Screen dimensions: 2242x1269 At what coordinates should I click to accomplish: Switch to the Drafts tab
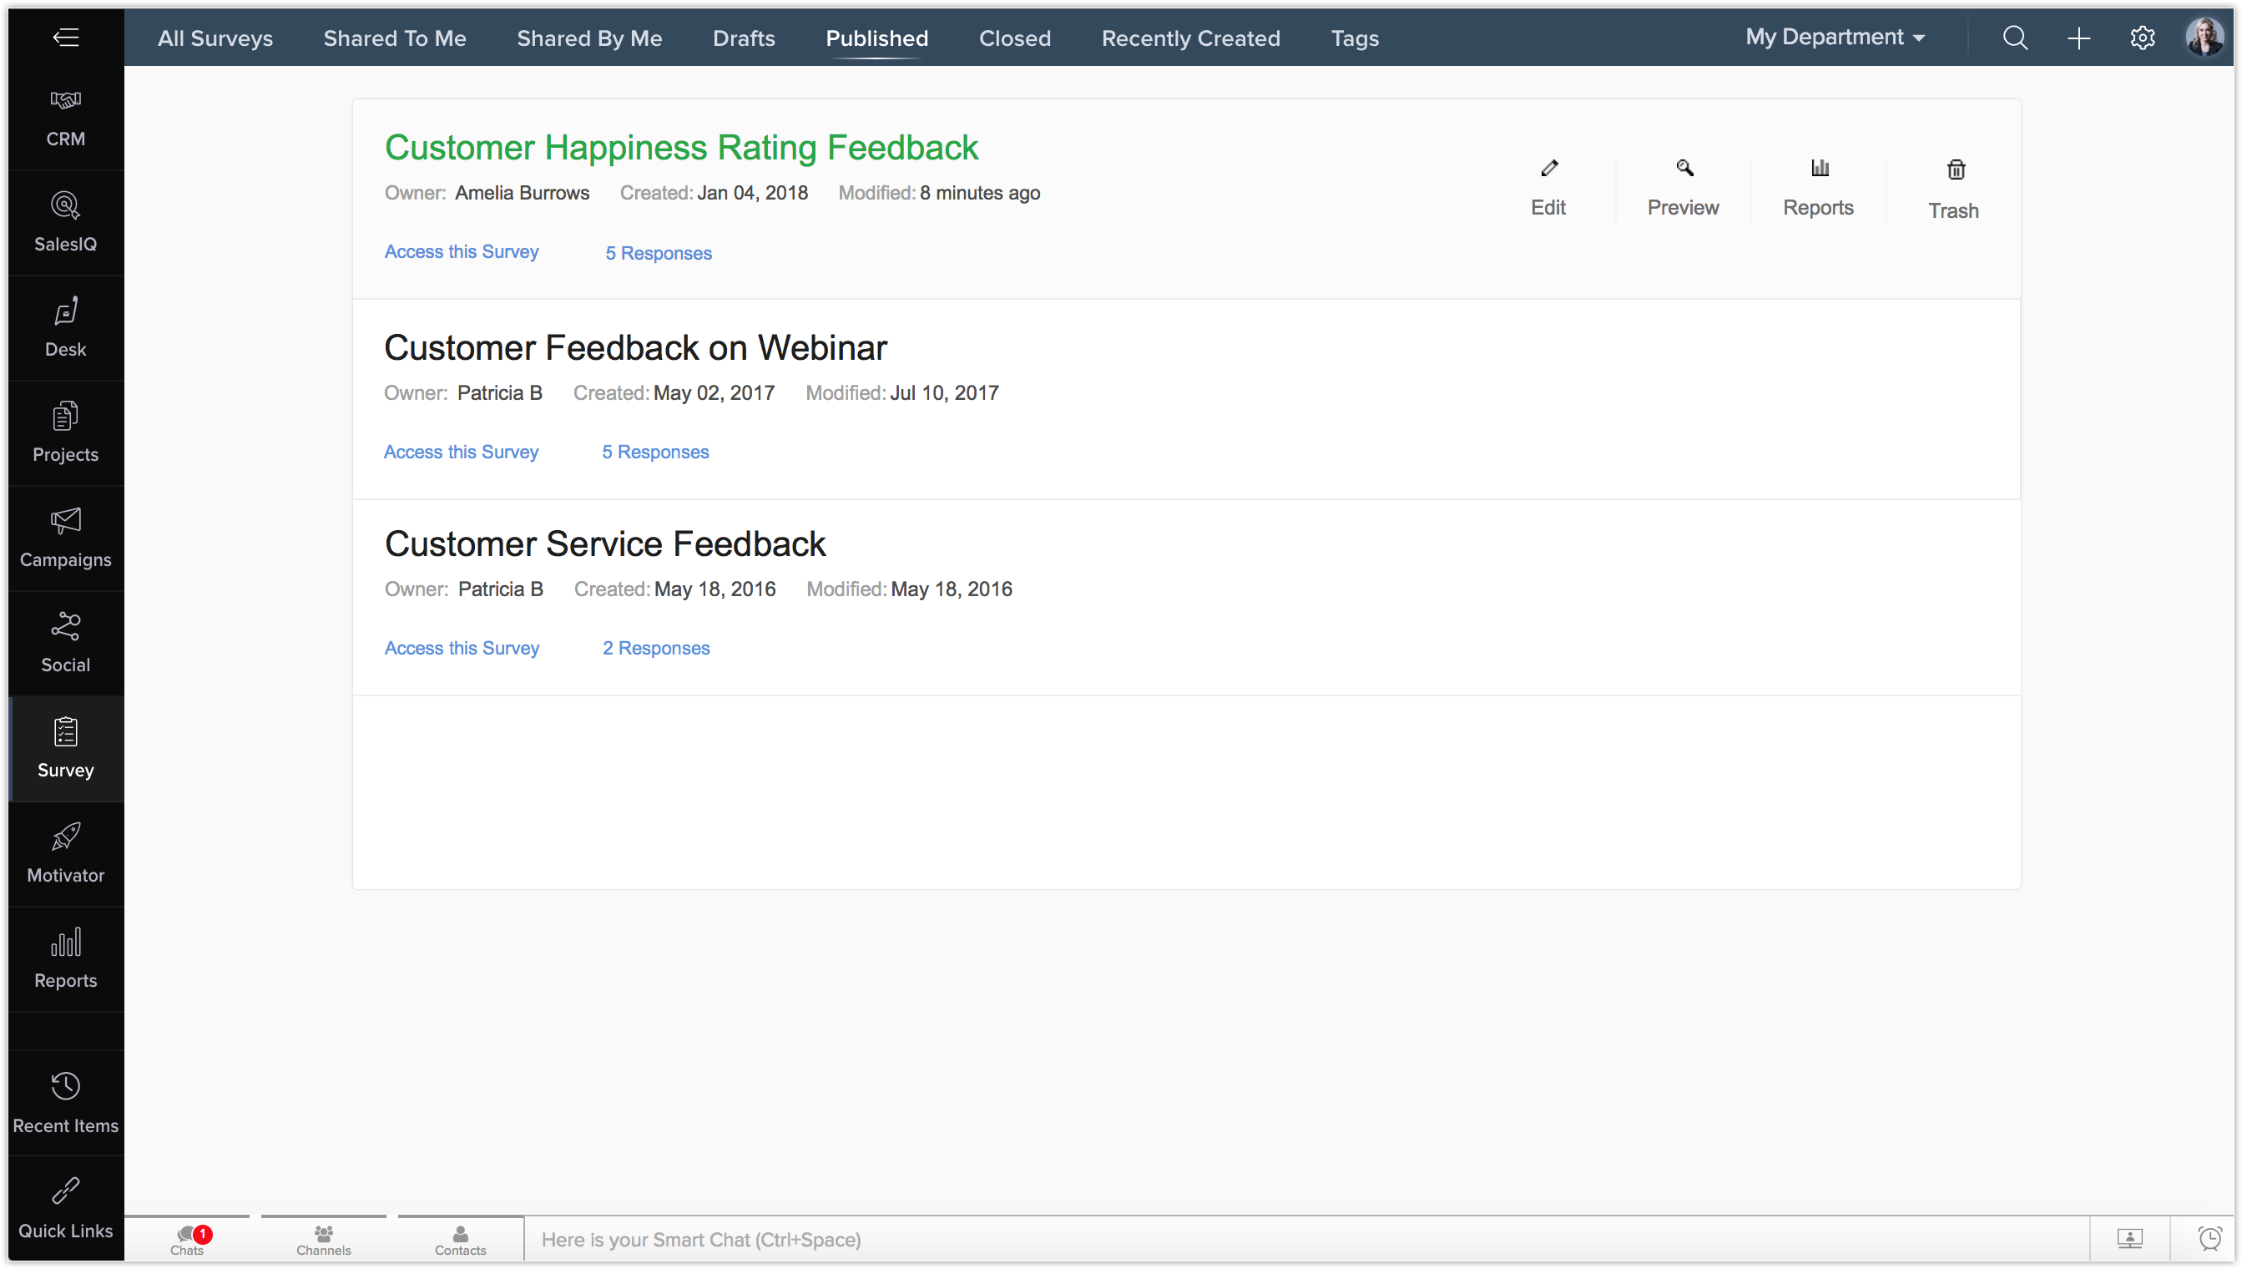[x=743, y=38]
